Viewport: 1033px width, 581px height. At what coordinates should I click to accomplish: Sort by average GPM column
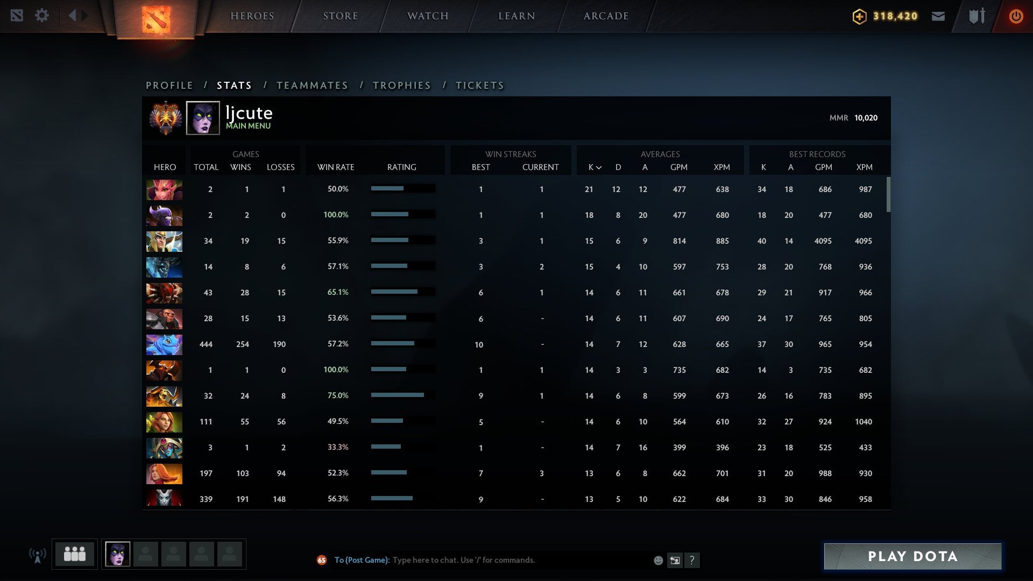(679, 167)
